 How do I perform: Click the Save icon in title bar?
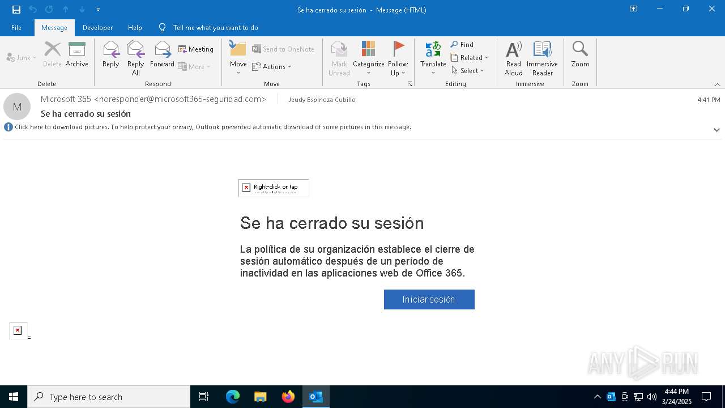[16, 10]
